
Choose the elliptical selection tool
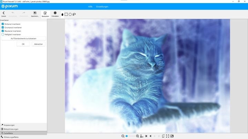(70, 14)
